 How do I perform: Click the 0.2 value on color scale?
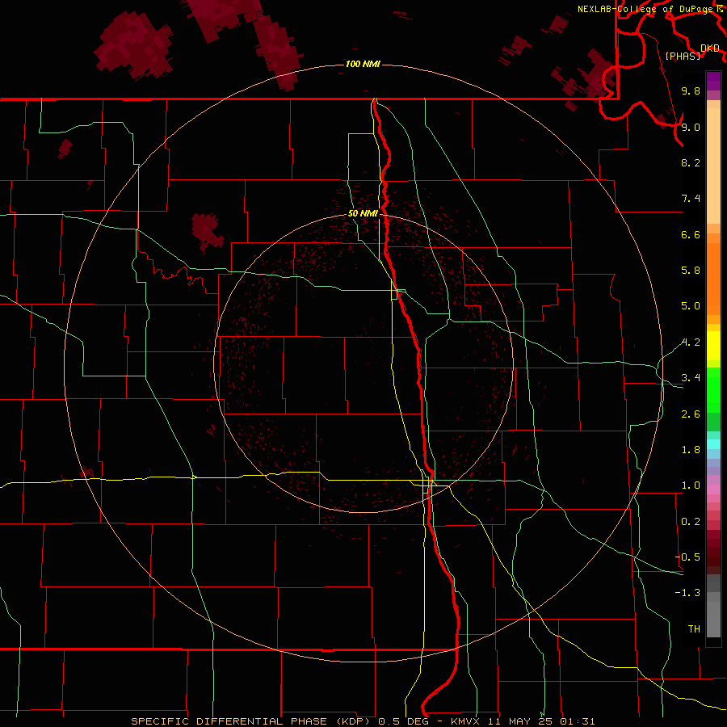[691, 522]
